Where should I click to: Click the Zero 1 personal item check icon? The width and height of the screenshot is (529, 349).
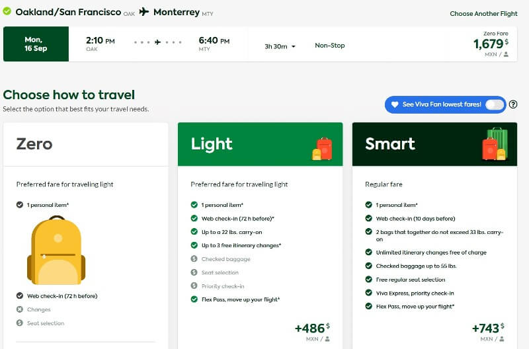(20, 205)
